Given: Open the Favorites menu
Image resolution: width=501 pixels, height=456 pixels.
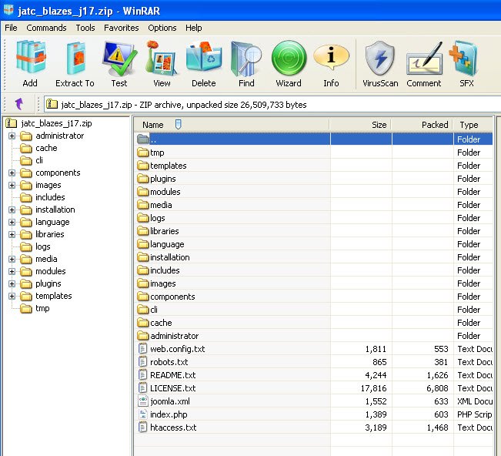Looking at the screenshot, I should [122, 28].
